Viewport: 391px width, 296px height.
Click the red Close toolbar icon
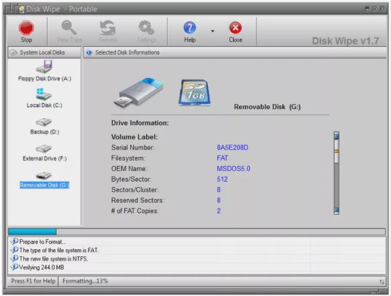pyautogui.click(x=235, y=28)
